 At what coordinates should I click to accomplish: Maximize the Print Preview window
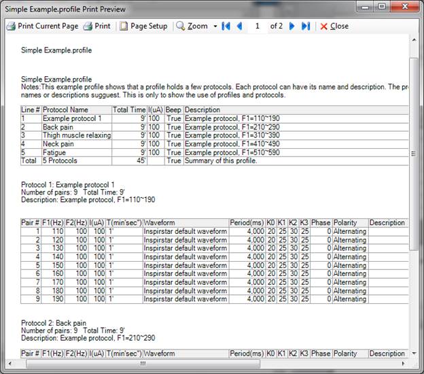pos(381,7)
